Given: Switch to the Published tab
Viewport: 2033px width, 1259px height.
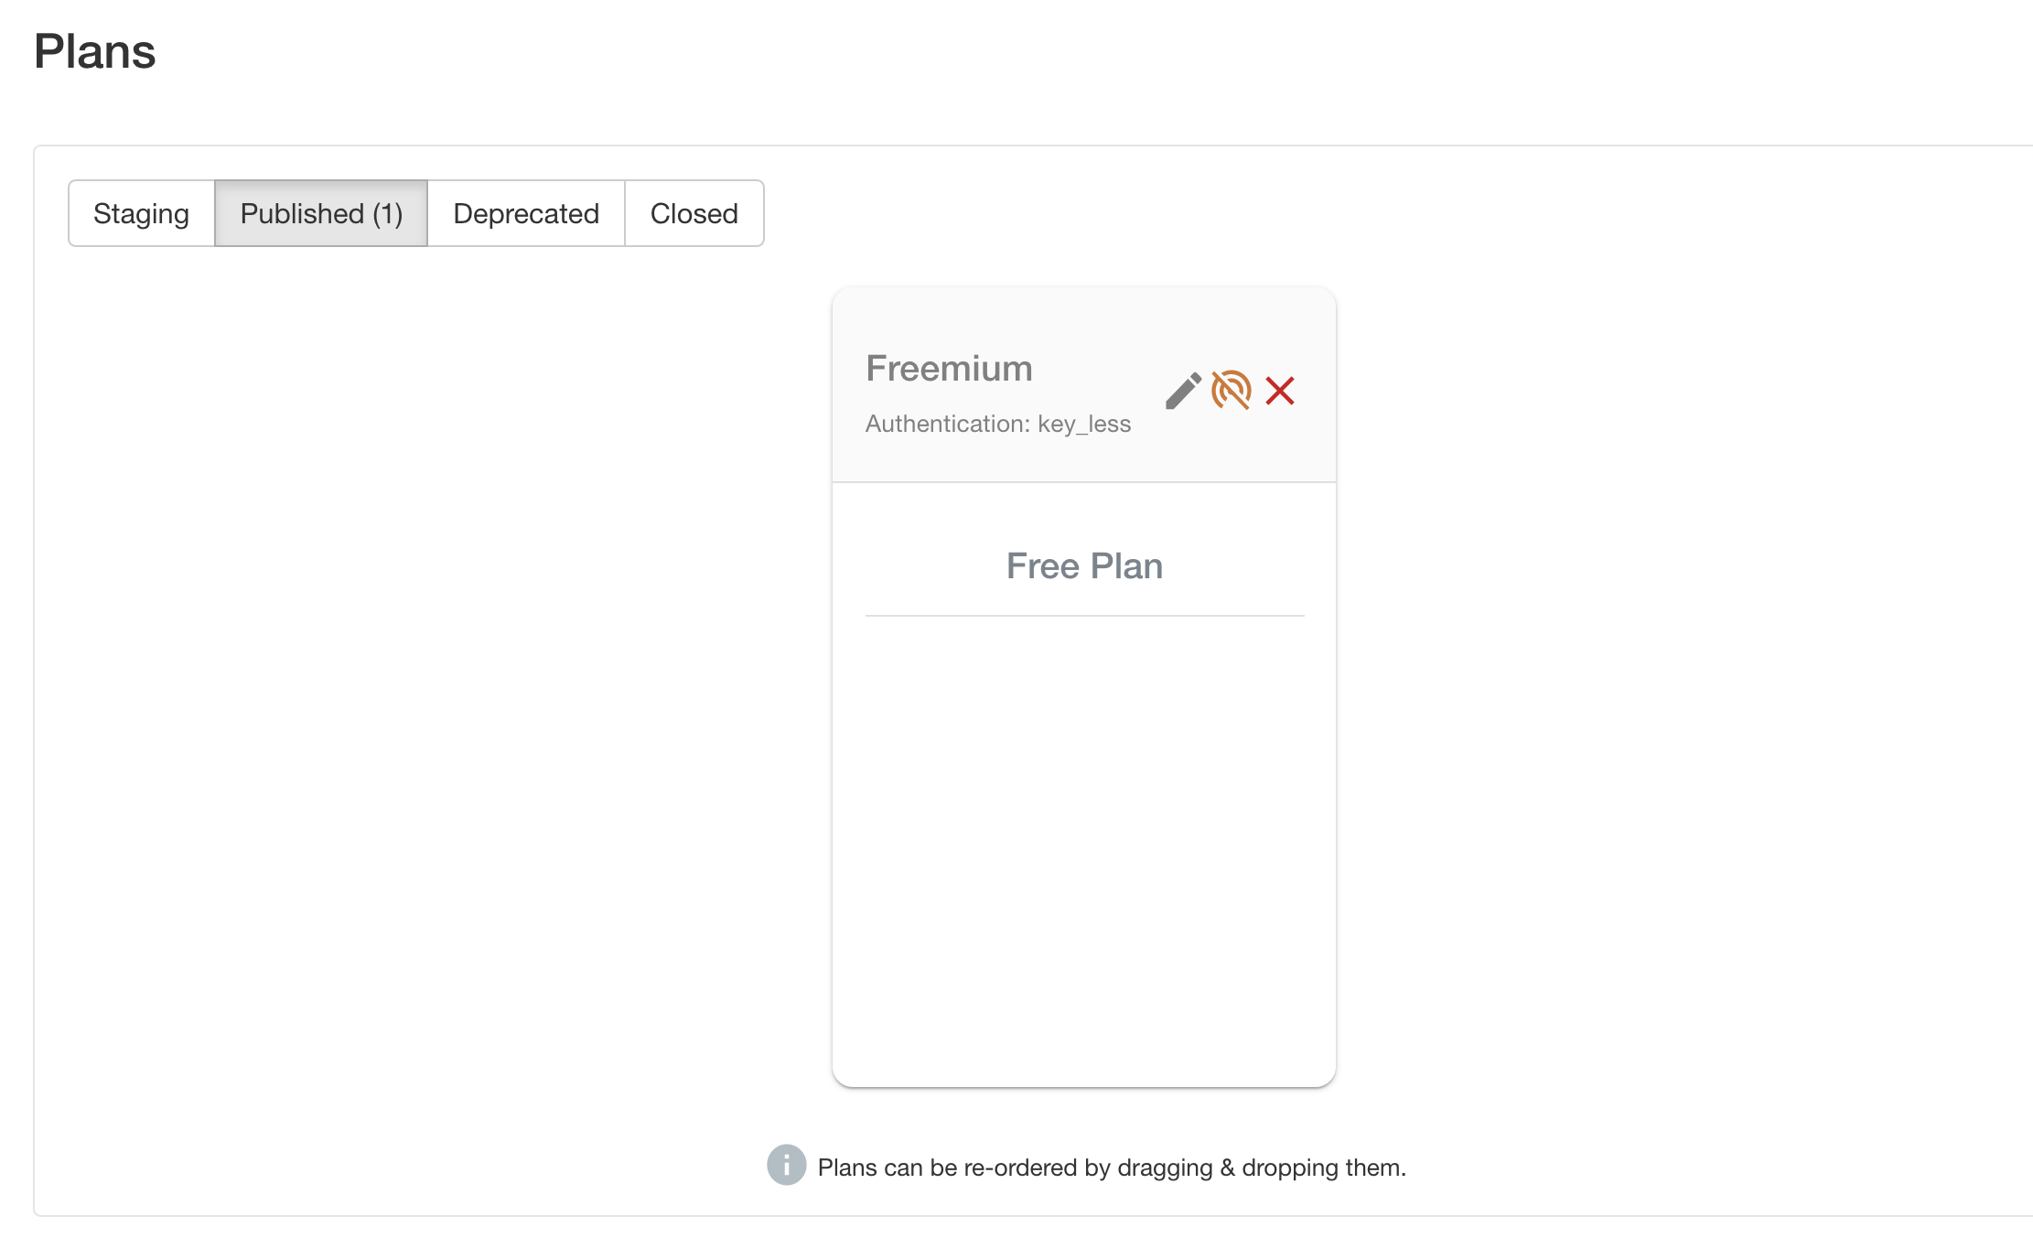Looking at the screenshot, I should (320, 213).
